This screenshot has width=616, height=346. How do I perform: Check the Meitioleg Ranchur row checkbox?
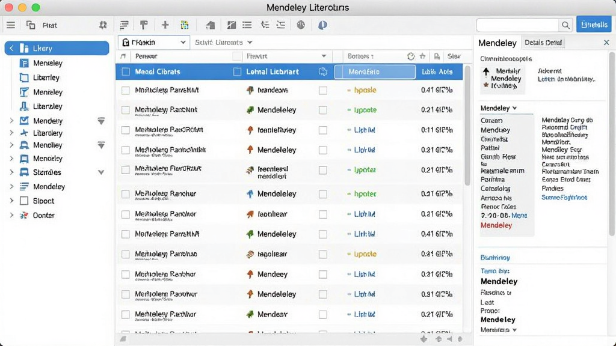pos(125,194)
